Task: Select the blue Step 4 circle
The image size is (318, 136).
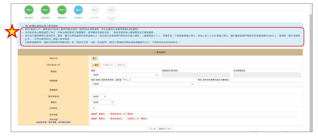Action: tap(78, 10)
